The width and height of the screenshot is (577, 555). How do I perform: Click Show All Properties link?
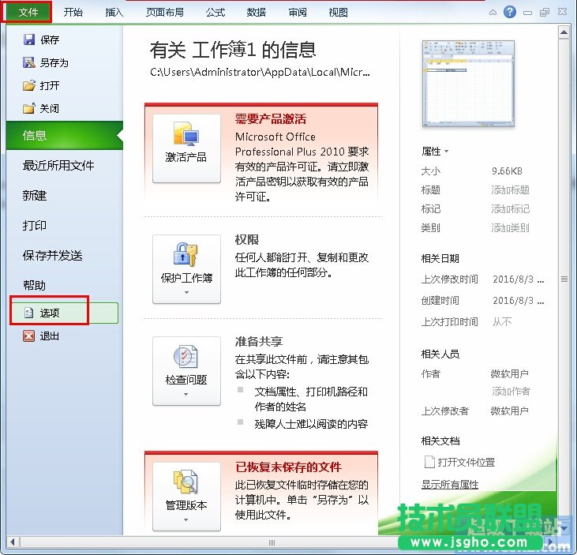pos(450,484)
